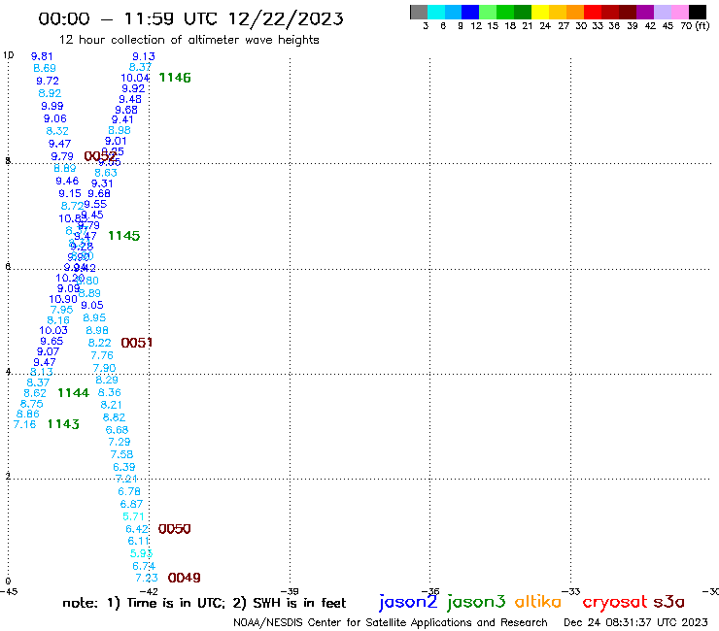This screenshot has height=631, width=719.
Task: Click the jason2 satellite label
Action: click(408, 602)
